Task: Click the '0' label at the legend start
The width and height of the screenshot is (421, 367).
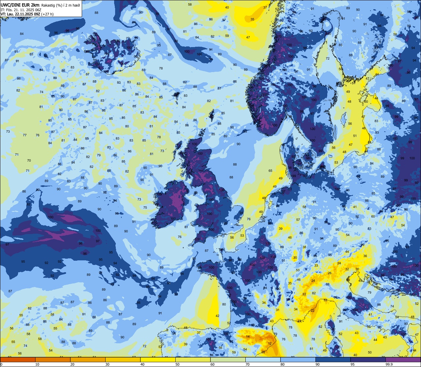Action: [x=1, y=364]
